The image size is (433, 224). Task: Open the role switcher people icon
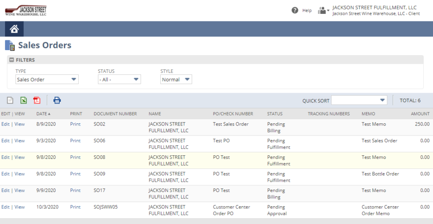tap(323, 11)
